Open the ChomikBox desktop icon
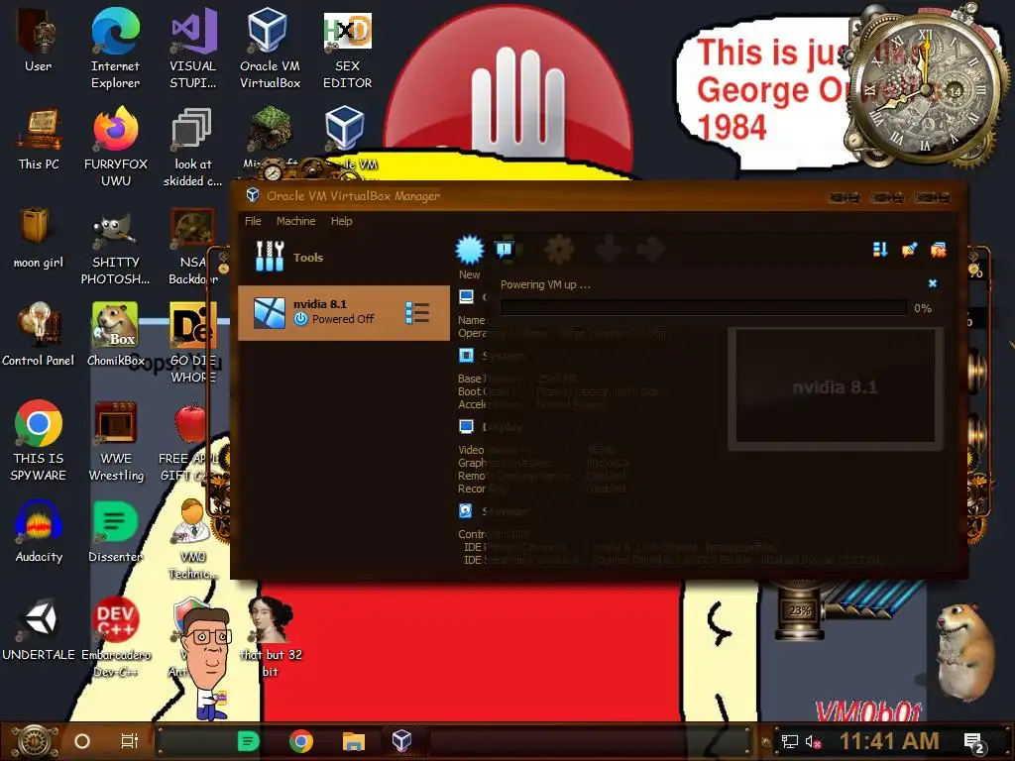This screenshot has height=761, width=1015. click(x=115, y=335)
